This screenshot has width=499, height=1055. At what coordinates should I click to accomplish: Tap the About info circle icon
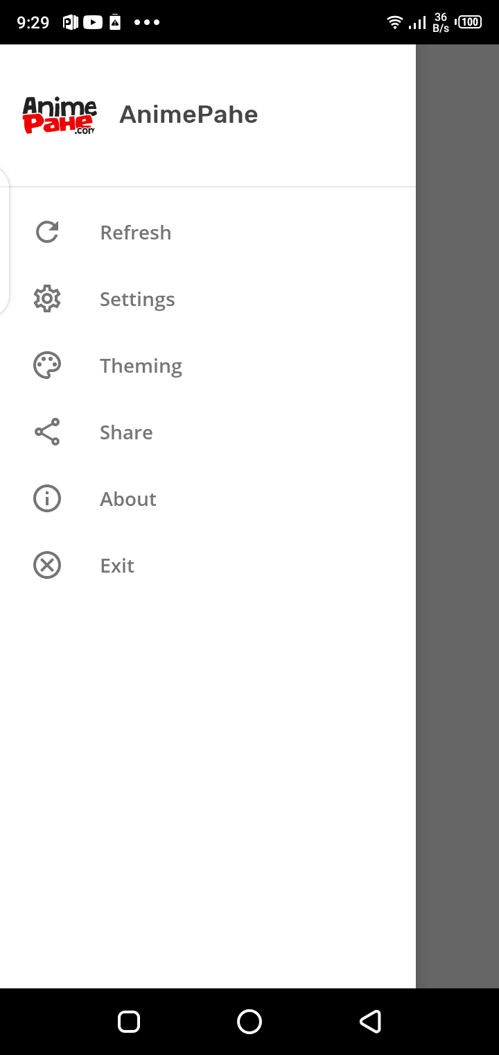[47, 498]
